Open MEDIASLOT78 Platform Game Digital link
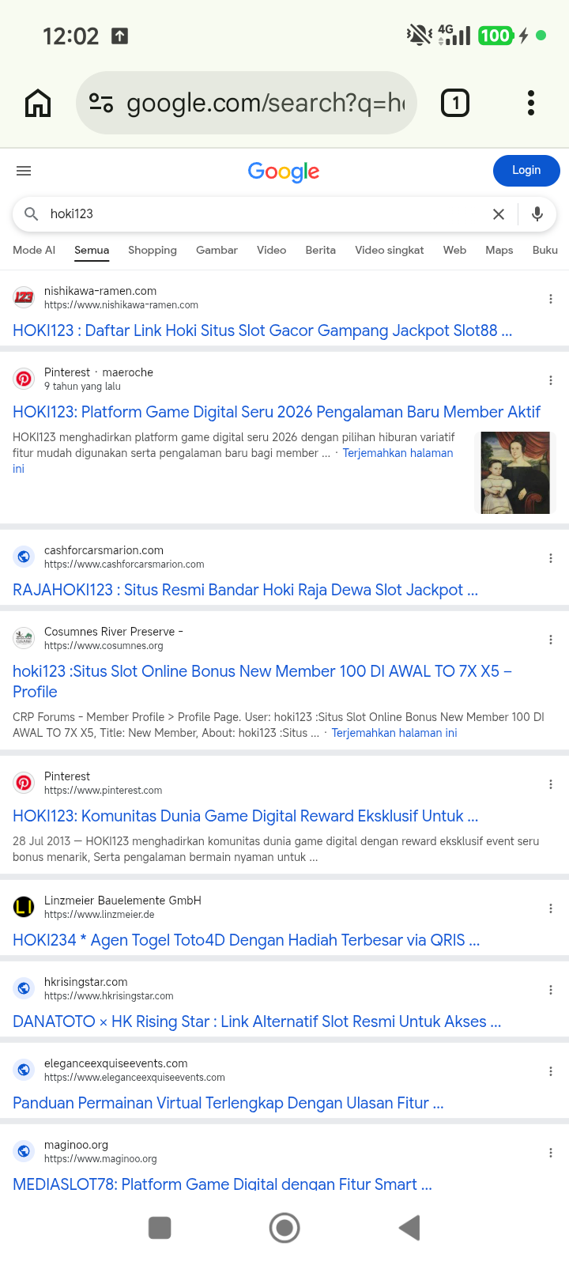 [x=222, y=1184]
